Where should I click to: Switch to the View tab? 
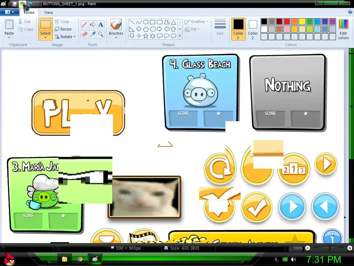click(x=48, y=12)
